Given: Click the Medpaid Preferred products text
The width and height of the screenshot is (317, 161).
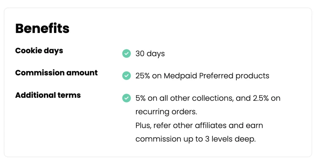Looking at the screenshot, I should click(216, 76).
